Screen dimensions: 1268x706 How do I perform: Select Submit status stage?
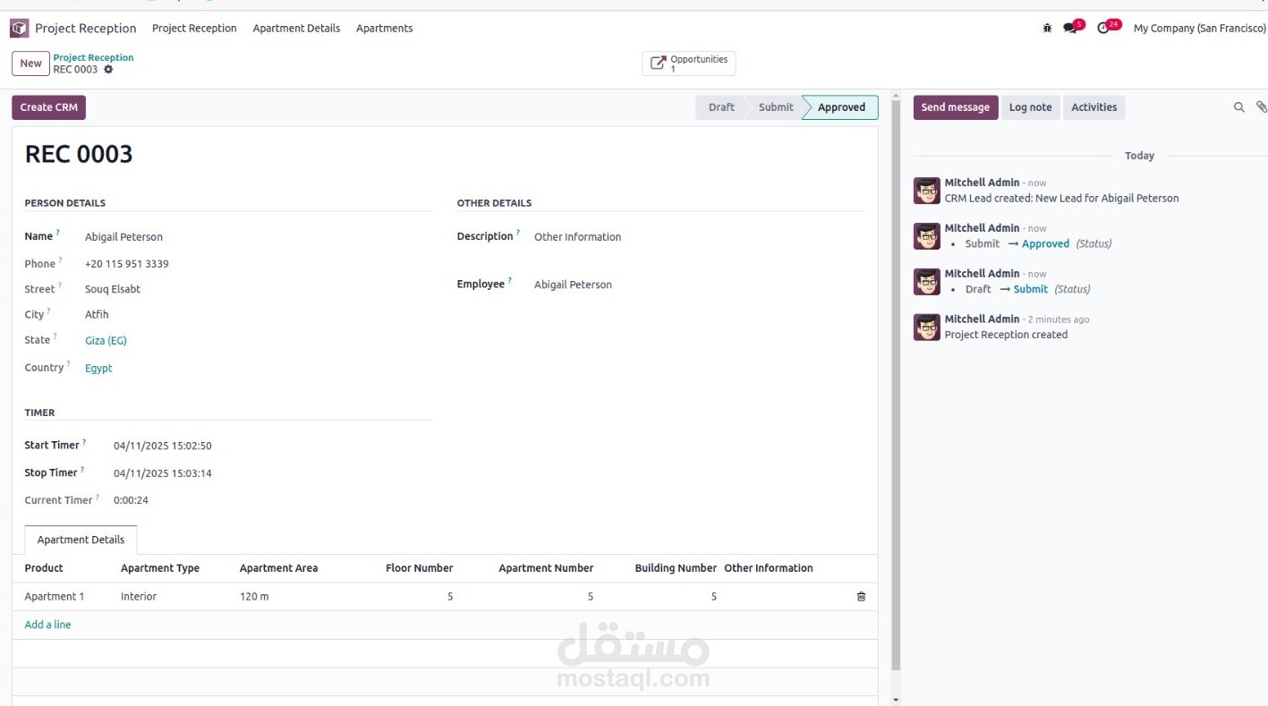[x=775, y=107]
